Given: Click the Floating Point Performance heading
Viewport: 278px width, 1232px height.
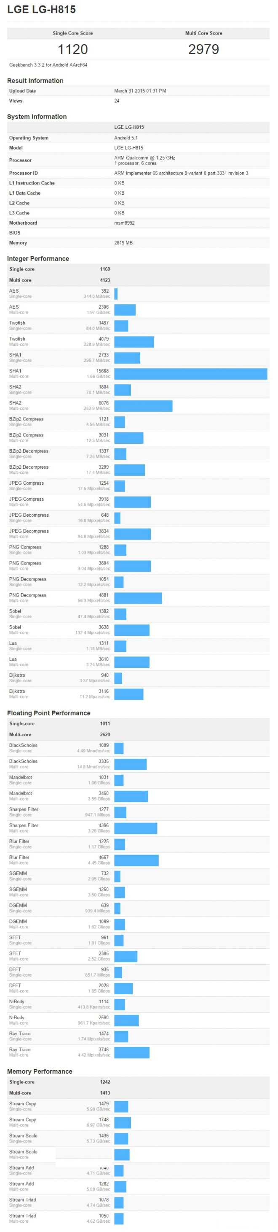Looking at the screenshot, I should point(48,713).
